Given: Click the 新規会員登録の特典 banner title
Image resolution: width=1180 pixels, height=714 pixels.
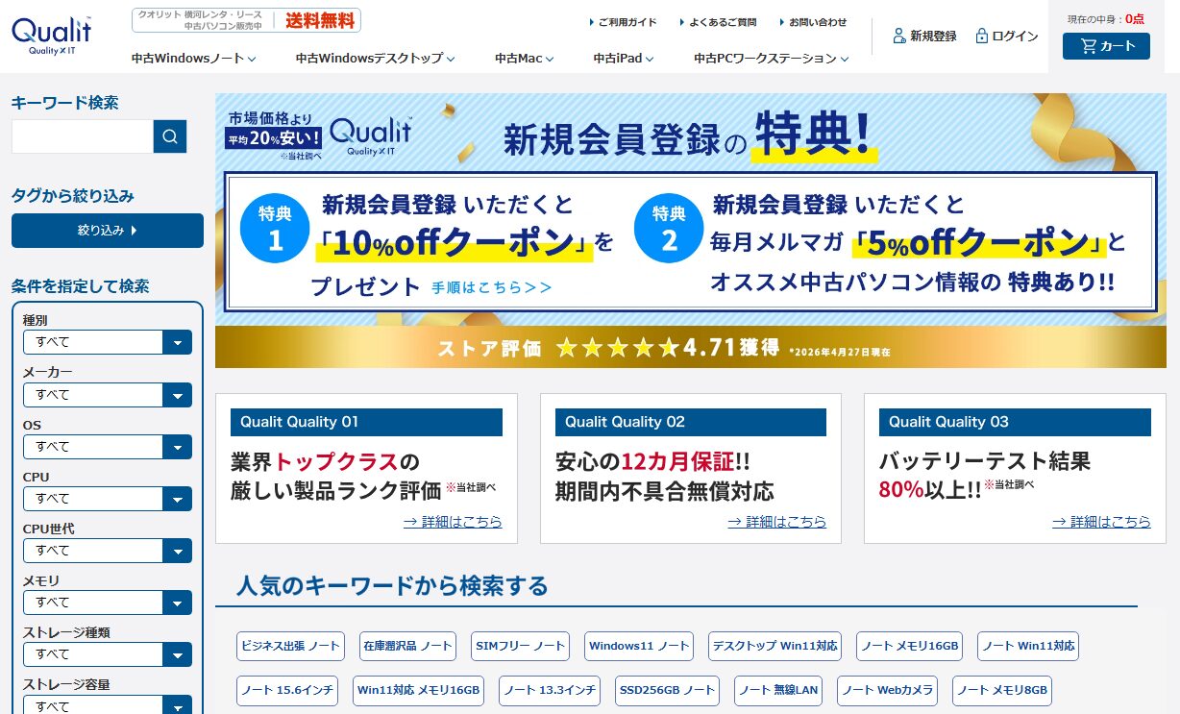Looking at the screenshot, I should click(690, 137).
